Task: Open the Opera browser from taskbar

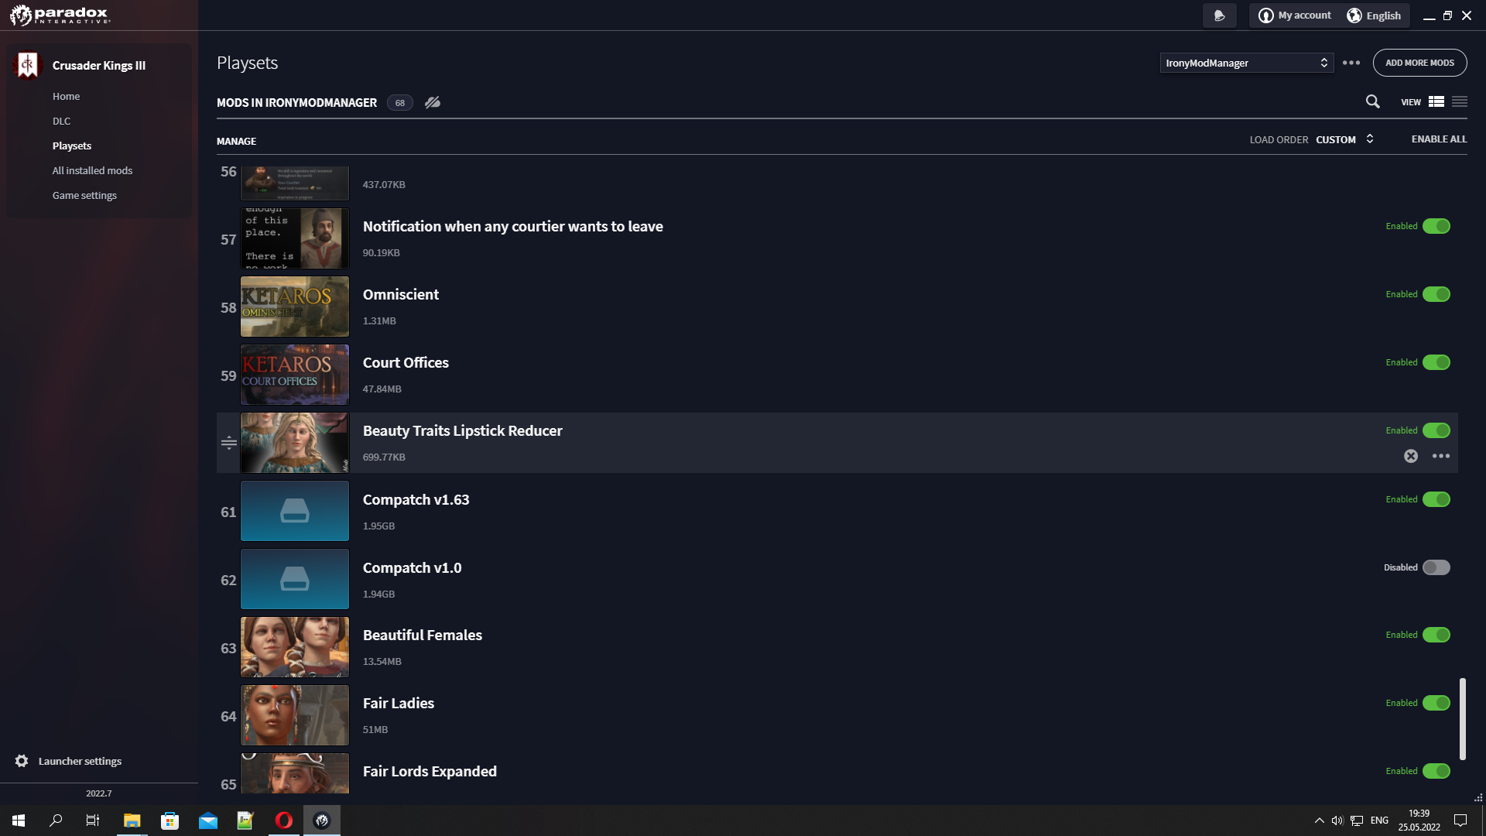Action: tap(284, 821)
